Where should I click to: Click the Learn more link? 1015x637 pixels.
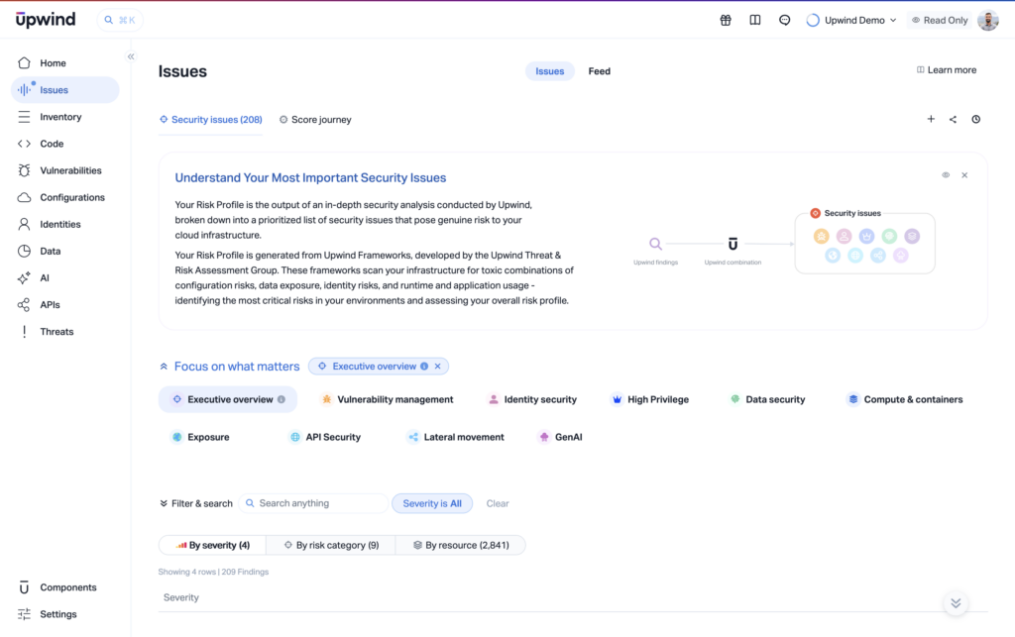(x=946, y=70)
